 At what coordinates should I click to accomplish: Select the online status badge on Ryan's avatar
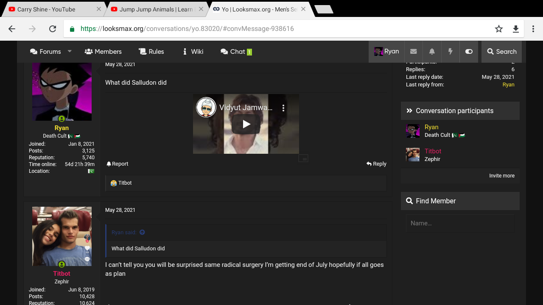[62, 119]
